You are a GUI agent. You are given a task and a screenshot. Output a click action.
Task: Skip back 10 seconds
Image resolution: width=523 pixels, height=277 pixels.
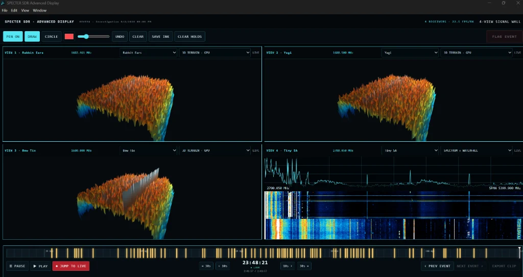[x=223, y=266]
